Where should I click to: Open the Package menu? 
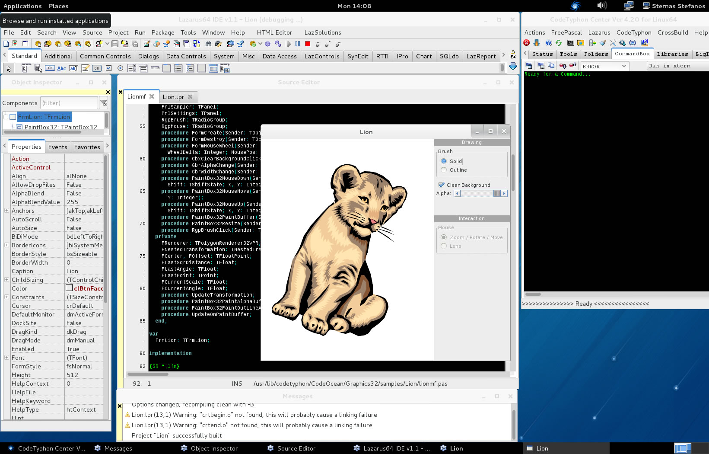[x=163, y=32]
